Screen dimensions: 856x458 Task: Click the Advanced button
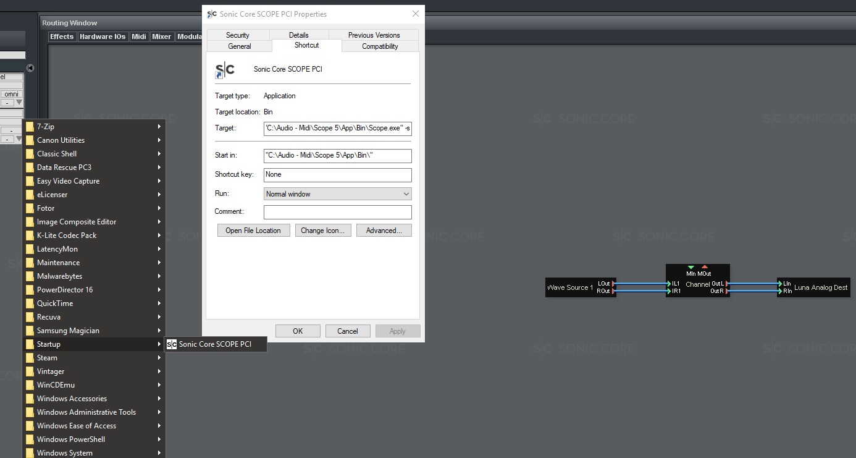(384, 231)
